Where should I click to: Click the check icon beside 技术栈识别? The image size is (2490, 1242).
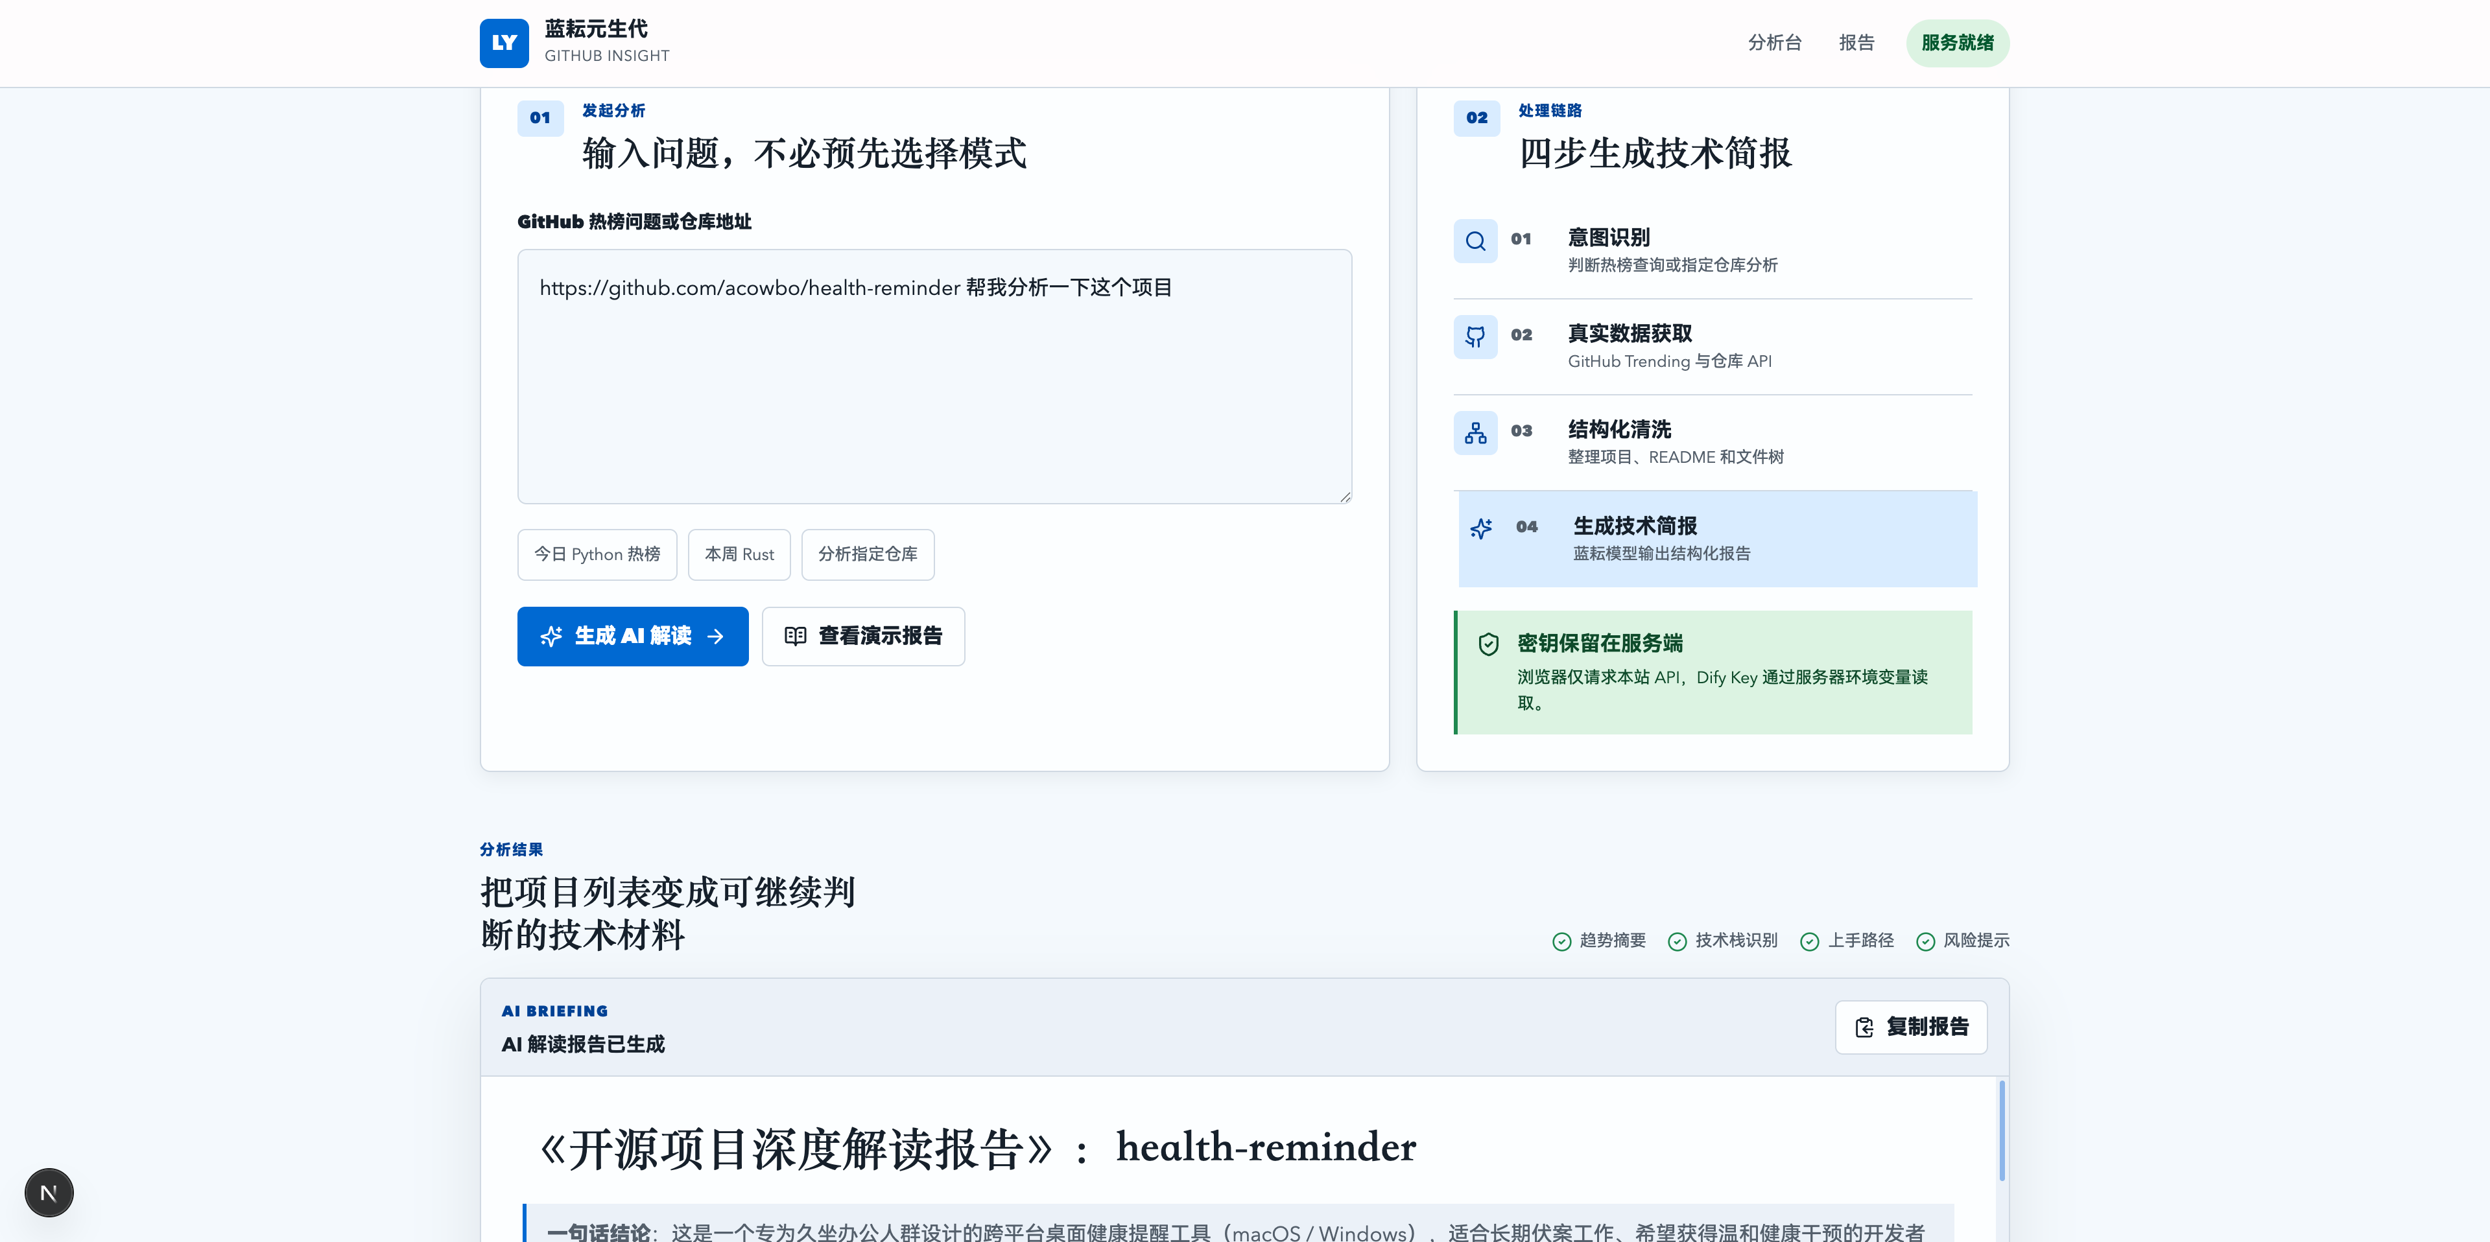click(1677, 941)
